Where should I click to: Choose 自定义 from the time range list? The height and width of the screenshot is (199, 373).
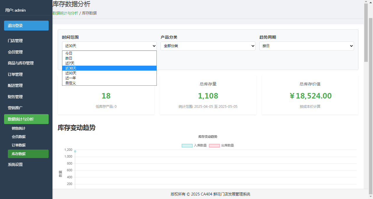(109, 83)
